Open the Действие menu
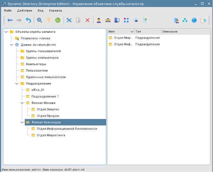The image size is (213, 172). pyautogui.click(x=24, y=10)
